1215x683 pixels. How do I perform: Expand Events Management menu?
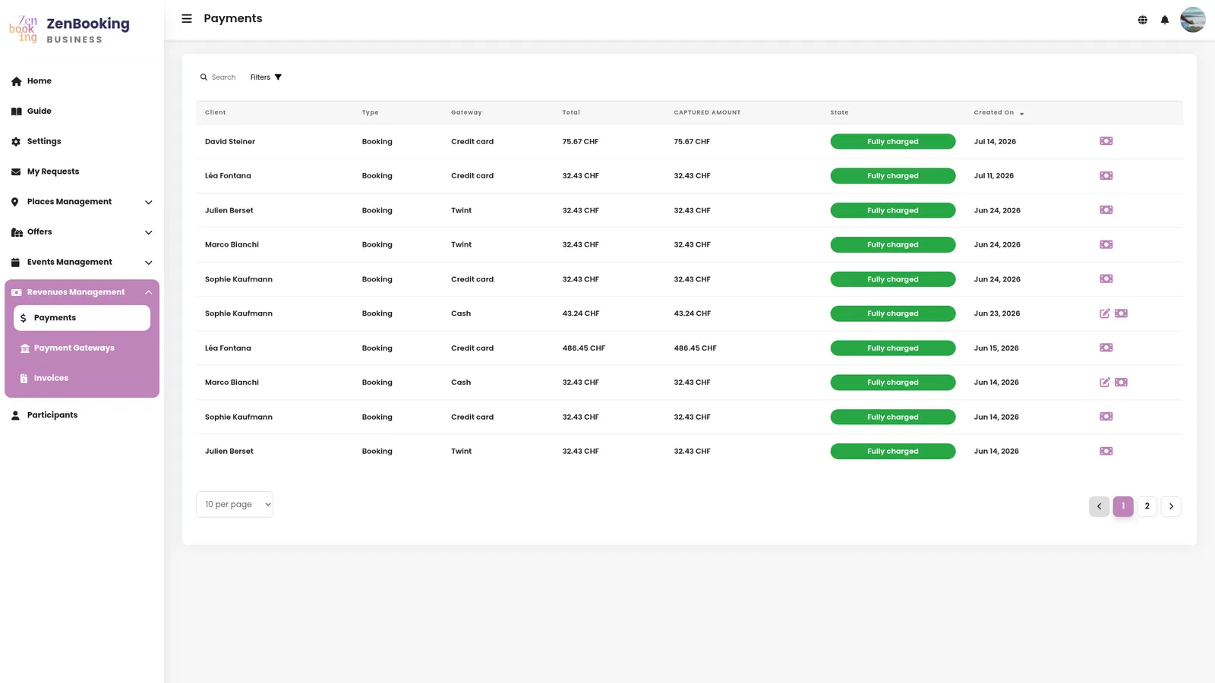coord(82,263)
